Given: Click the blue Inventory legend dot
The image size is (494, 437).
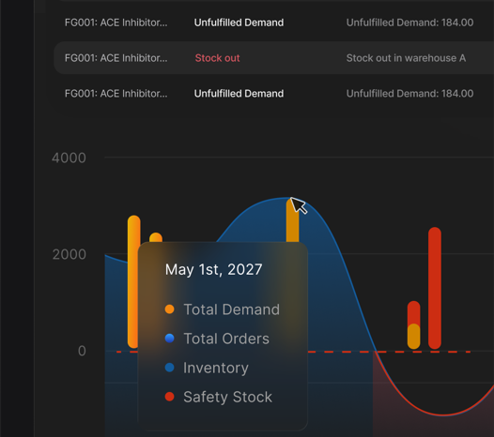Looking at the screenshot, I should coord(169,368).
